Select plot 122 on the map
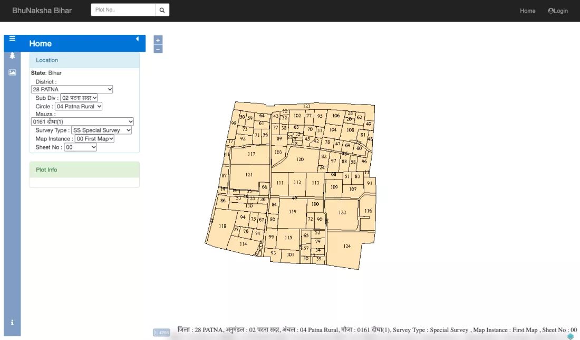Viewport: 580px width, 340px height. tap(342, 212)
